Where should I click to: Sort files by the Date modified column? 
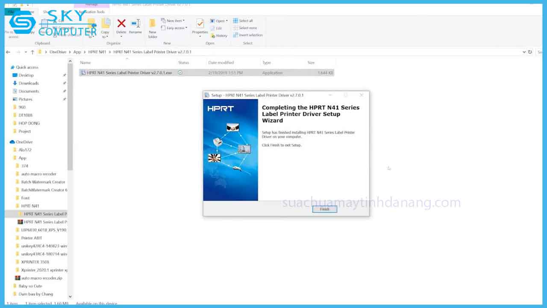tap(221, 62)
